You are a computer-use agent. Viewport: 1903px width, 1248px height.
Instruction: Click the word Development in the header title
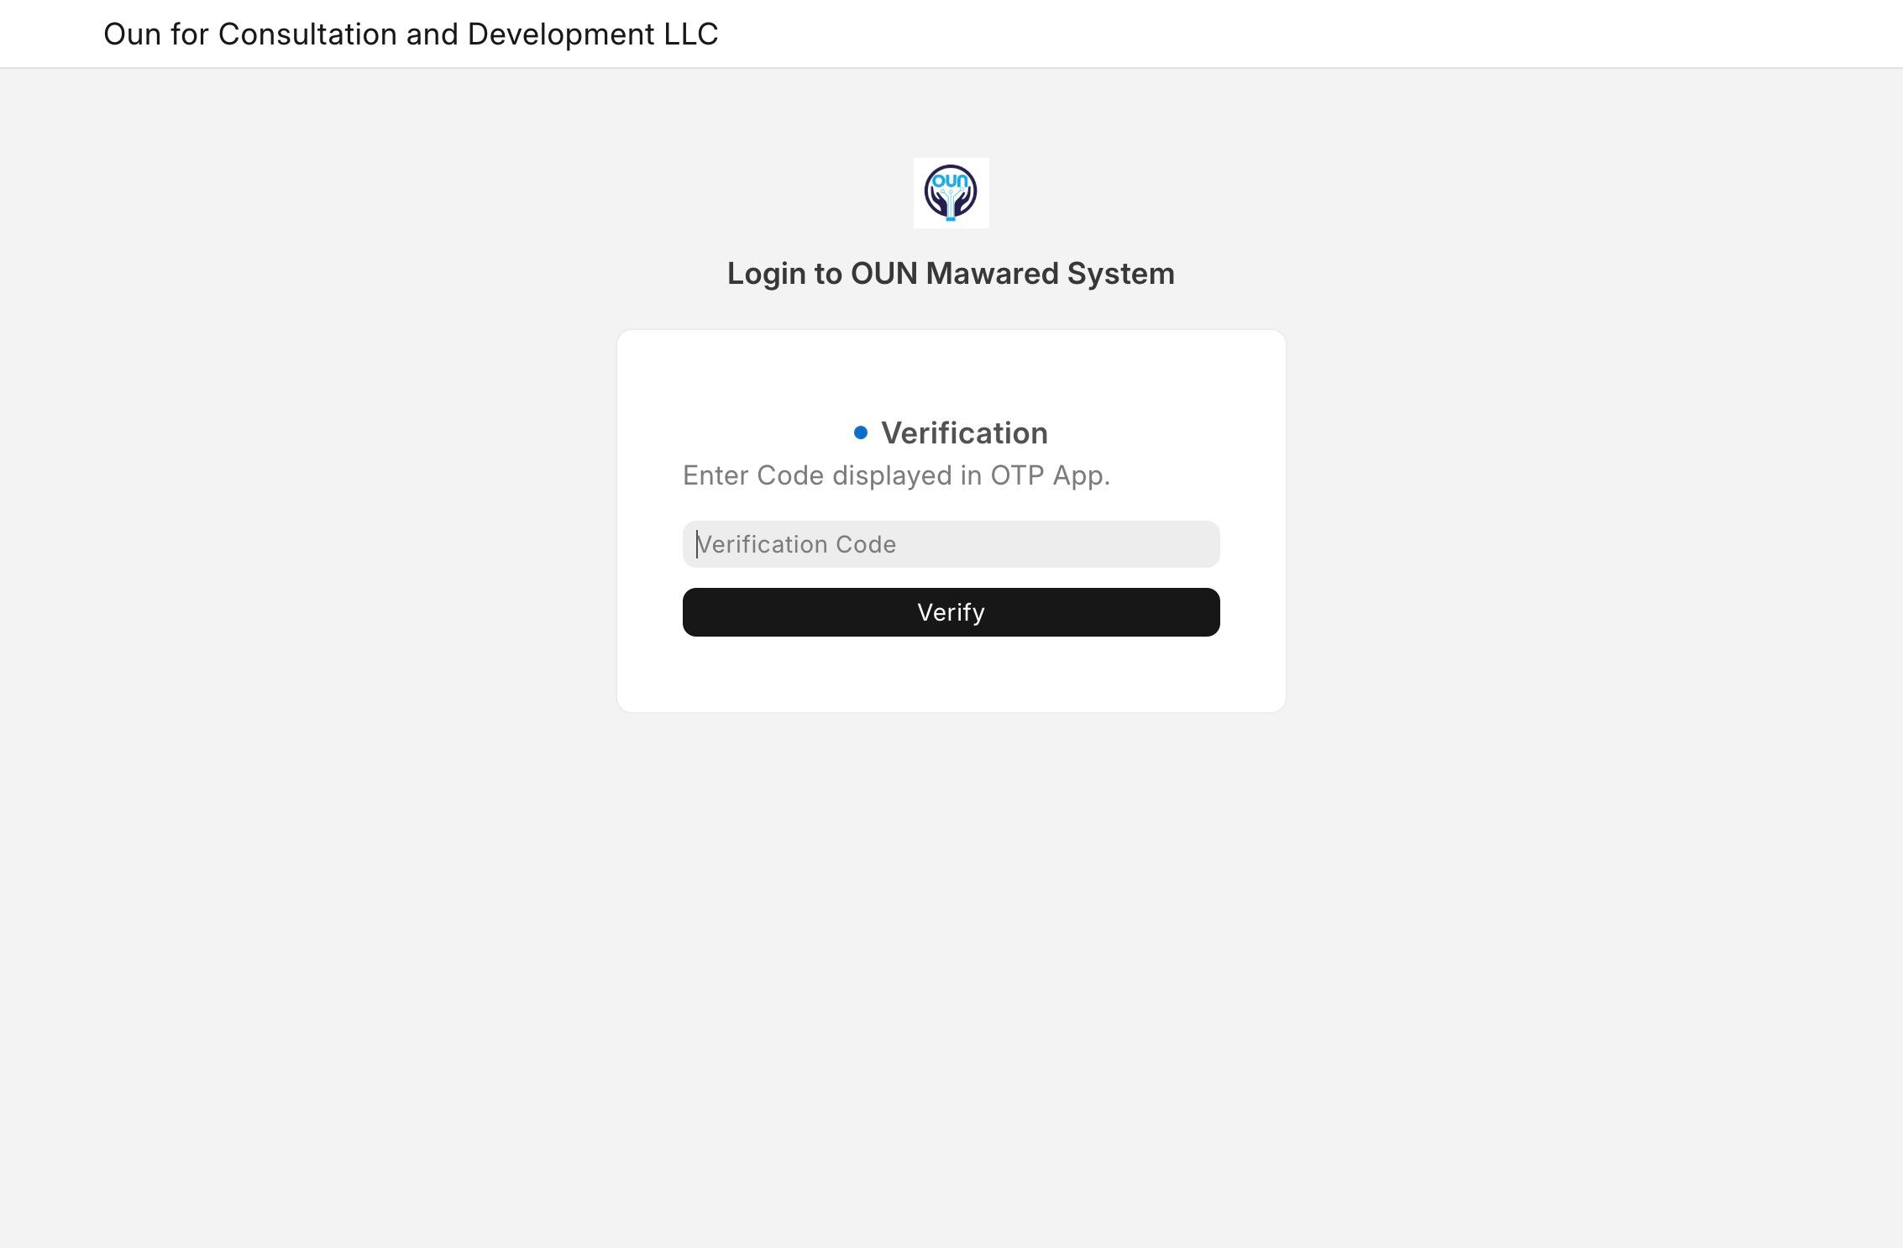click(x=561, y=34)
